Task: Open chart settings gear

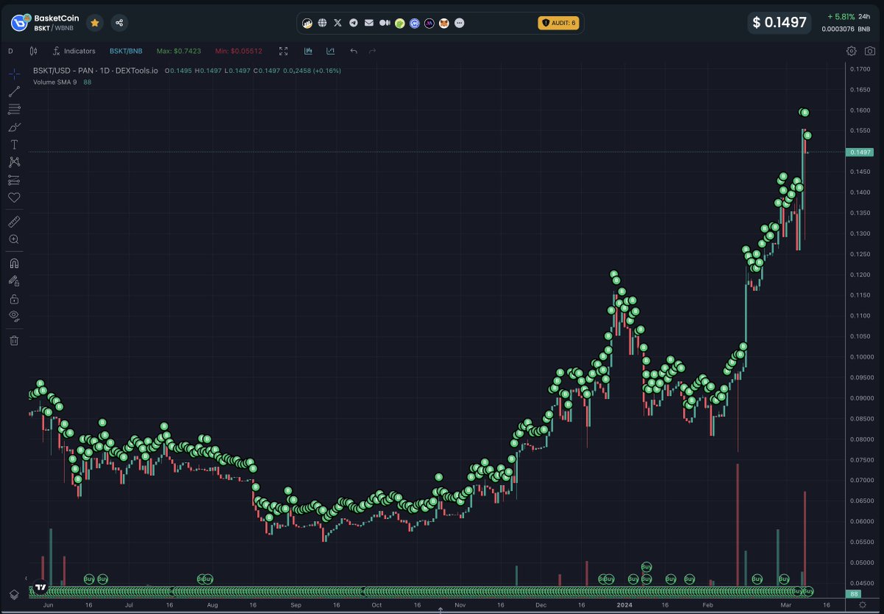Action: click(851, 51)
